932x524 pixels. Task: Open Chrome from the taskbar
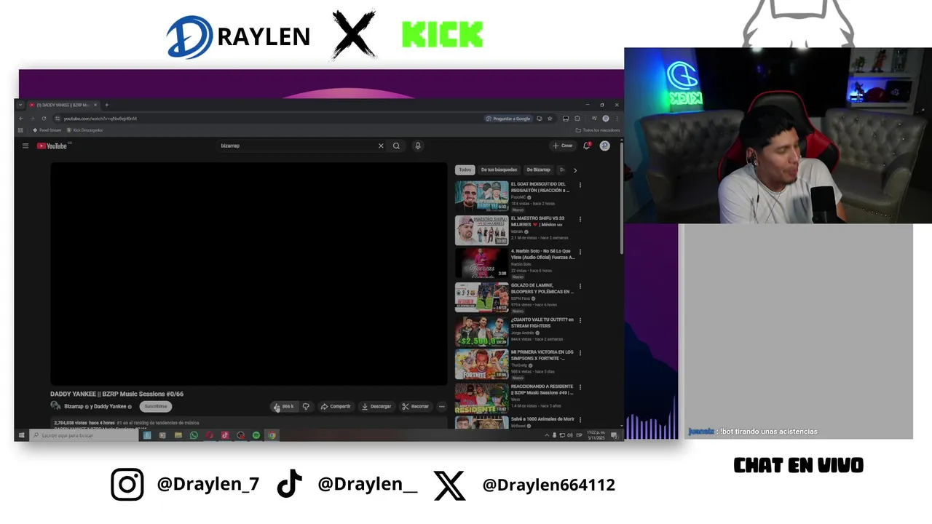pyautogui.click(x=272, y=435)
